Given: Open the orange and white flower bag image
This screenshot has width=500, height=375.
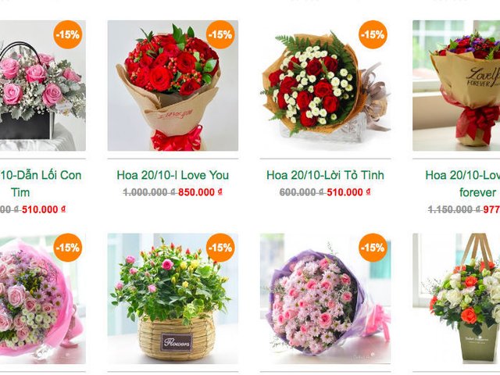Looking at the screenshot, I should pos(456,298).
